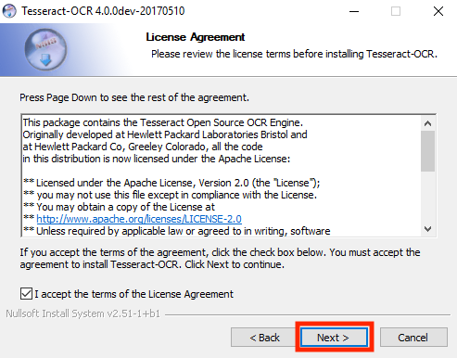
Task: Click the 'Nullsoft Install System' branding text
Action: coord(83,313)
